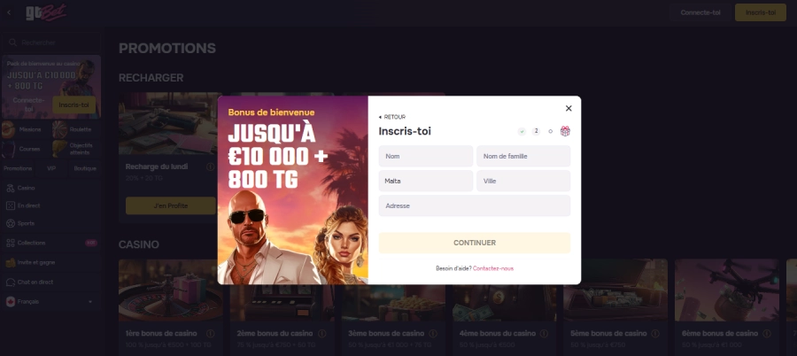Select step 2 indicator in registration
Image resolution: width=797 pixels, height=356 pixels.
pos(536,131)
